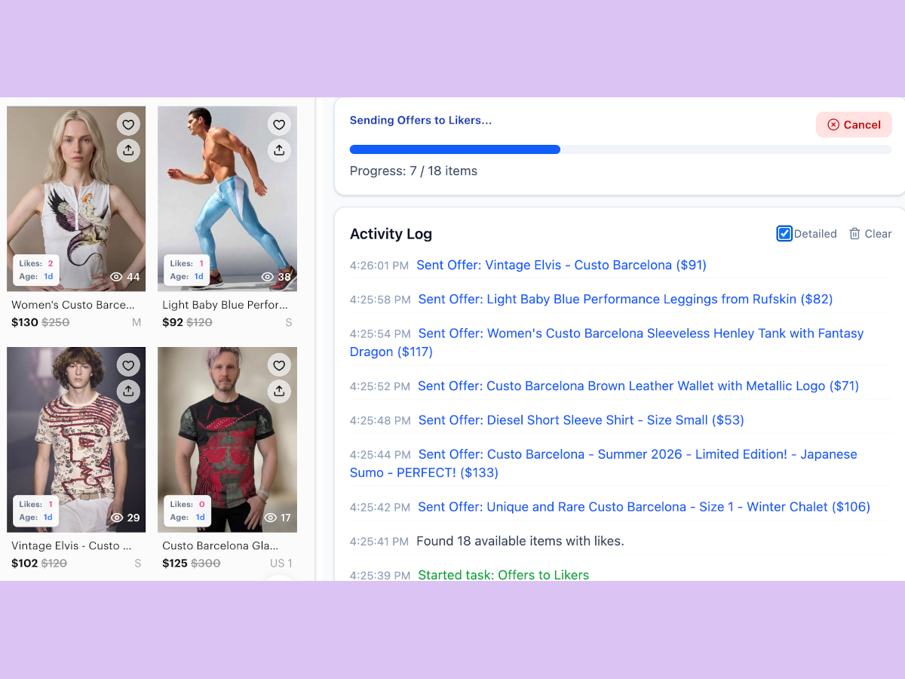Click the $125 price on Custo Gla... listing
Screen dimensions: 905x679
[x=175, y=563]
